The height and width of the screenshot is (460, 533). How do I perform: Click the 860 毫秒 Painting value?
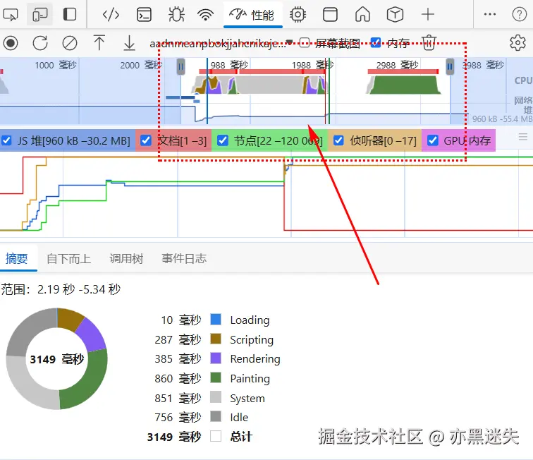pyautogui.click(x=178, y=378)
